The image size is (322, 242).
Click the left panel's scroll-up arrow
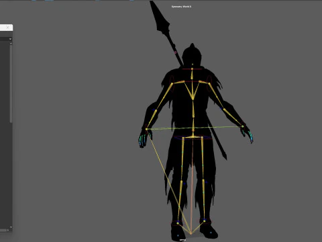point(11,43)
